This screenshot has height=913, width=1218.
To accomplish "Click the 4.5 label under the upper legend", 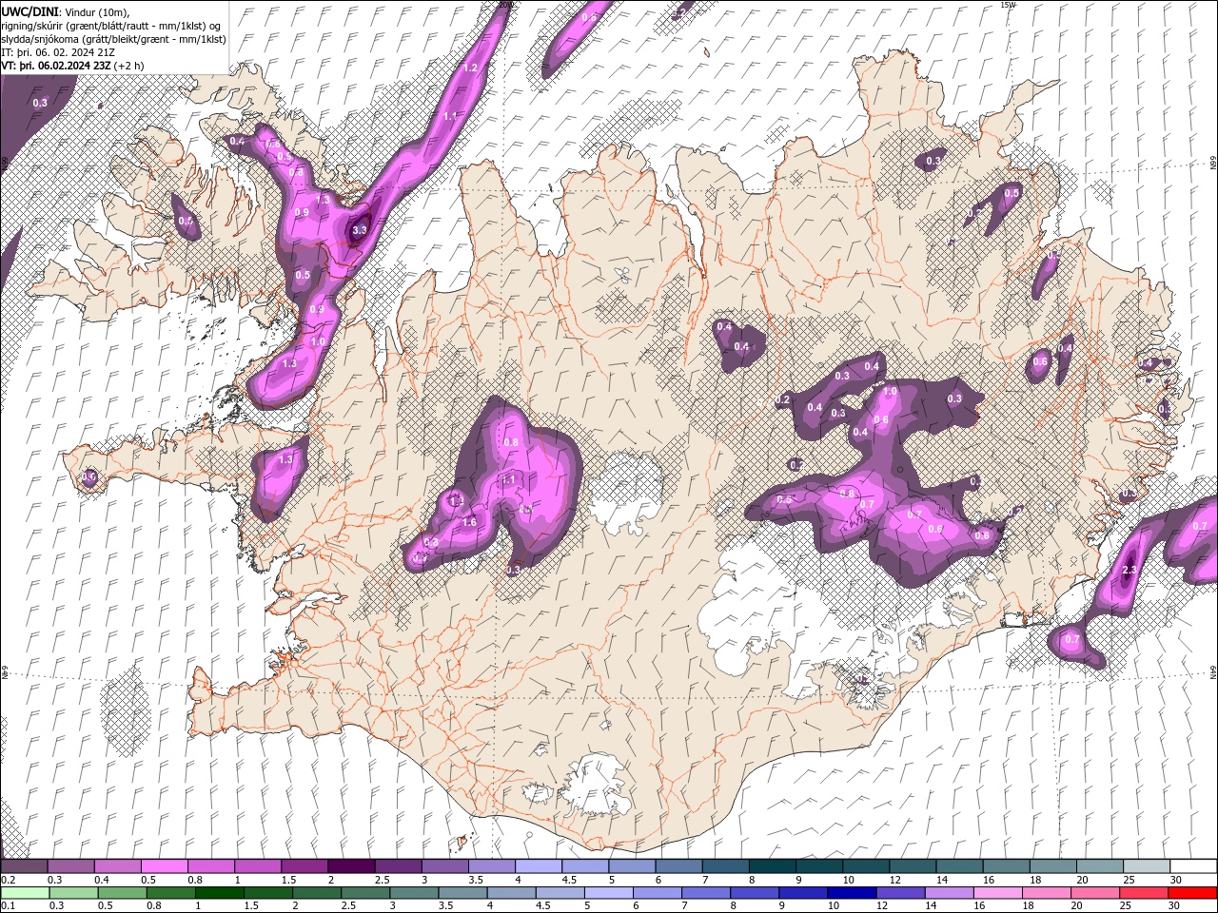I will point(569,880).
